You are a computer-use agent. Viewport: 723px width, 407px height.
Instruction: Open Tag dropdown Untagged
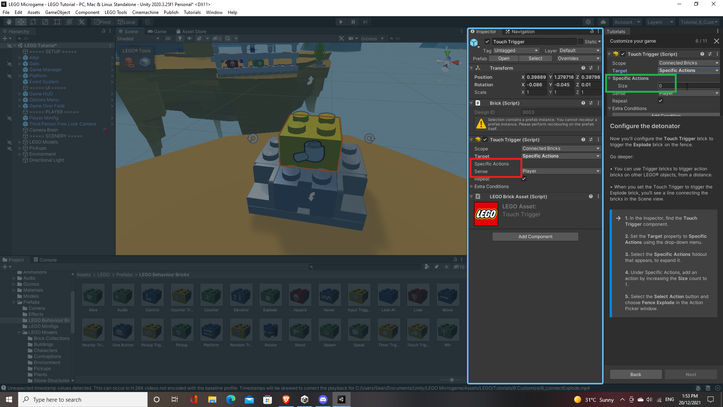point(516,50)
